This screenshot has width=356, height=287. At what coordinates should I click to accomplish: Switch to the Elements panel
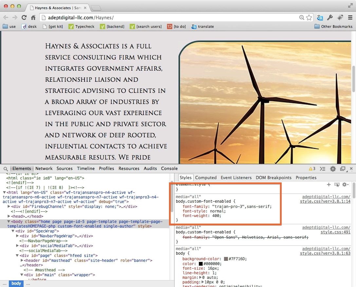22,169
